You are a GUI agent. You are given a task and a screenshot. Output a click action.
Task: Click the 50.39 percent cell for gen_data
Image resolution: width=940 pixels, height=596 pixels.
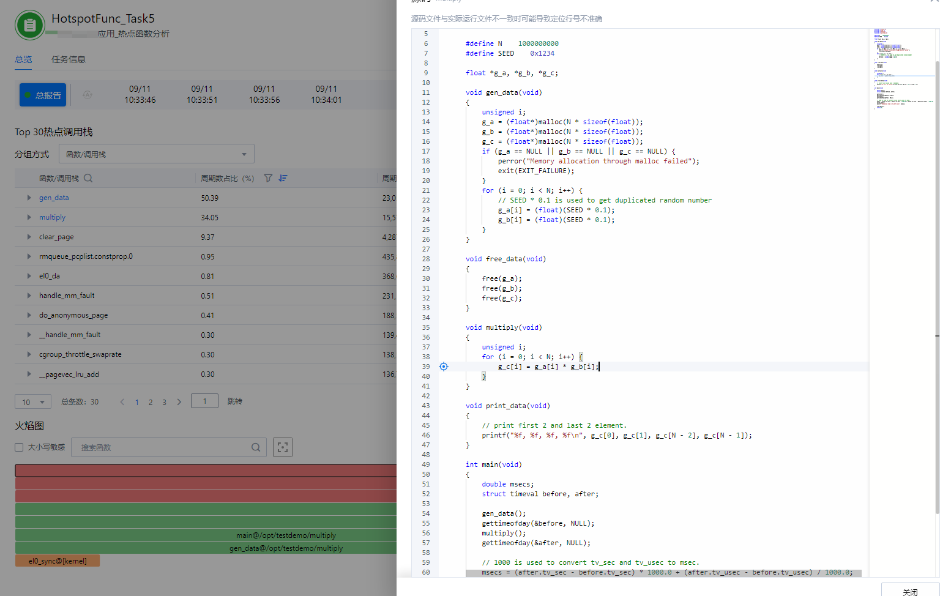[209, 198]
